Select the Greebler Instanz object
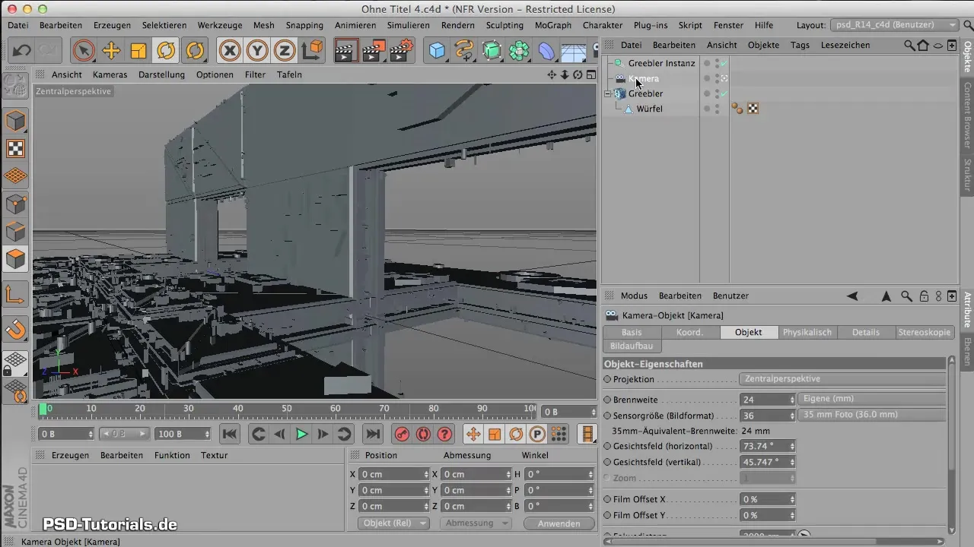974x547 pixels. tap(662, 63)
